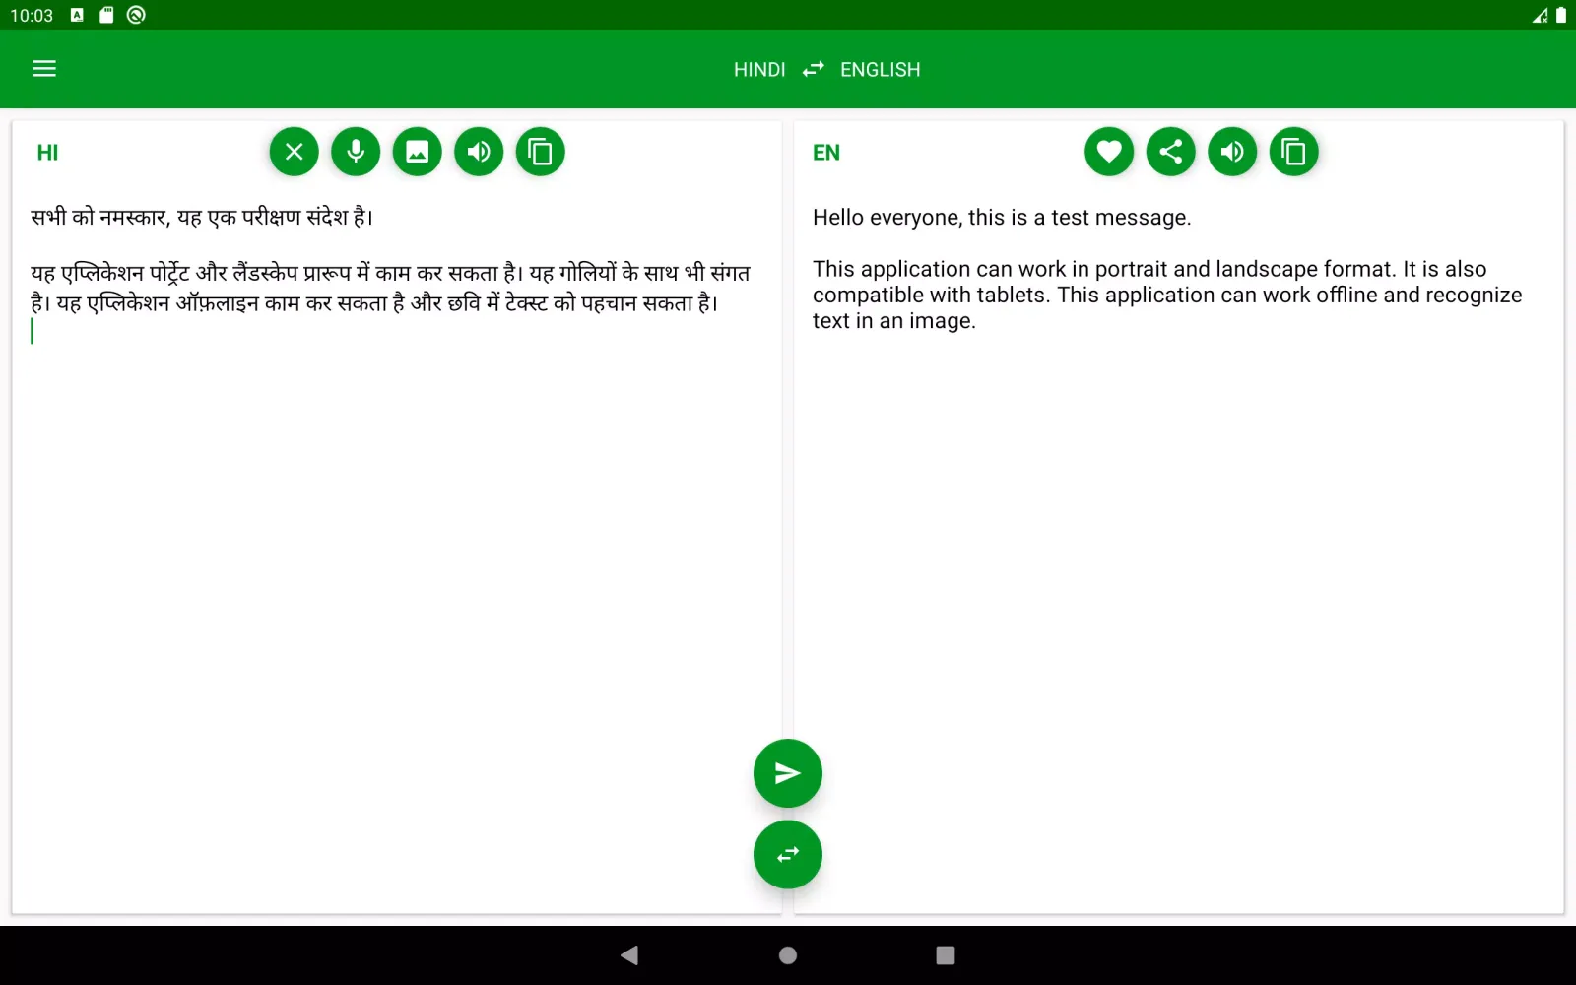Image resolution: width=1576 pixels, height=985 pixels.
Task: Select HINDI source language
Action: pyautogui.click(x=759, y=70)
